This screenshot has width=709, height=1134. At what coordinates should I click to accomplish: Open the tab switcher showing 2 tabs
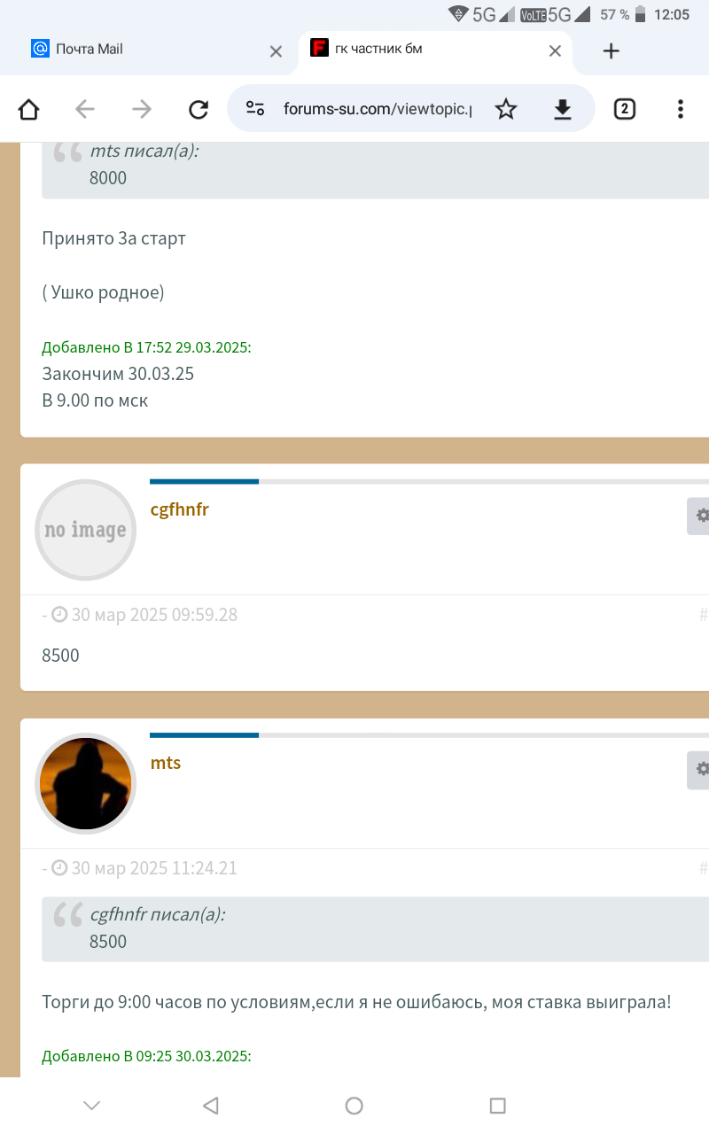click(625, 109)
